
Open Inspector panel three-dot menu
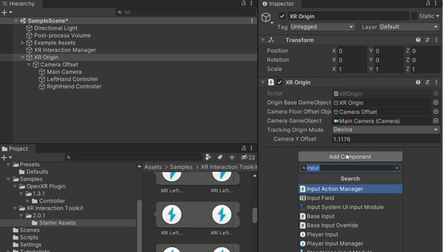(436, 4)
